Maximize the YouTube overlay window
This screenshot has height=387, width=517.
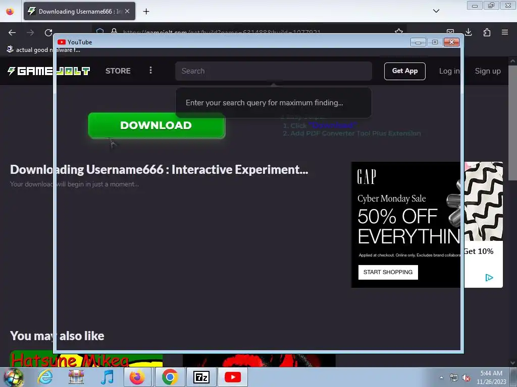coord(435,42)
